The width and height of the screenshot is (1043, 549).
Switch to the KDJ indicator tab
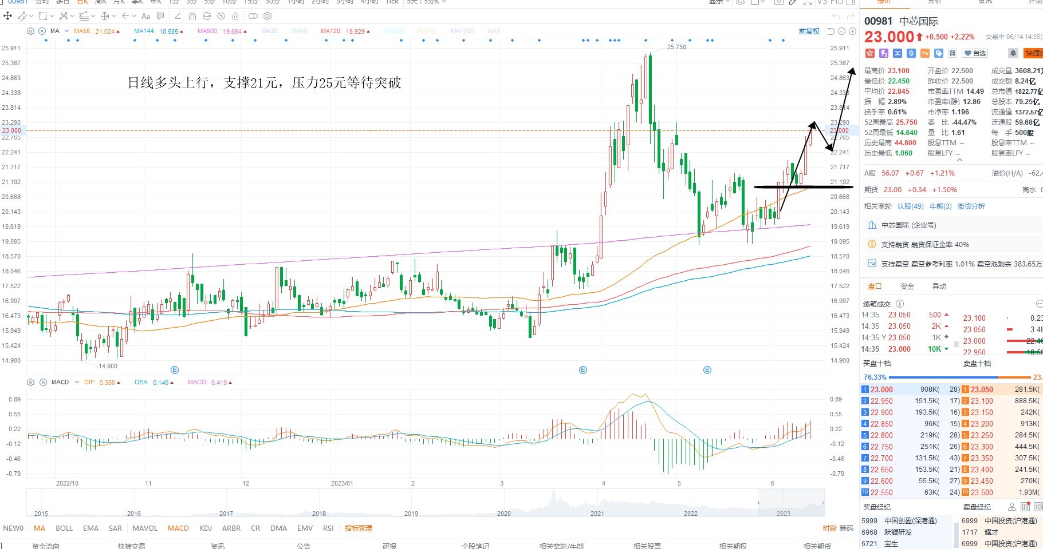[x=206, y=528]
